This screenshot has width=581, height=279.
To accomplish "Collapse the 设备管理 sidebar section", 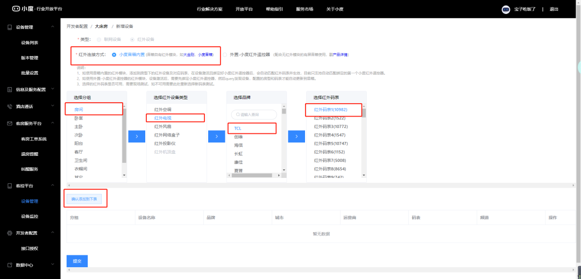I will (x=53, y=27).
